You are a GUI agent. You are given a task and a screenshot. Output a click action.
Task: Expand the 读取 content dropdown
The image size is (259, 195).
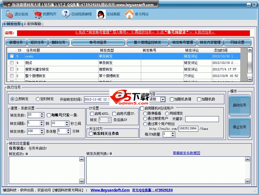[x=162, y=99]
